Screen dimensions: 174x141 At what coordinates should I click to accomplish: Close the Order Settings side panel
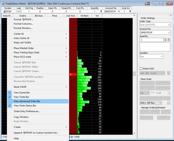click(x=171, y=15)
